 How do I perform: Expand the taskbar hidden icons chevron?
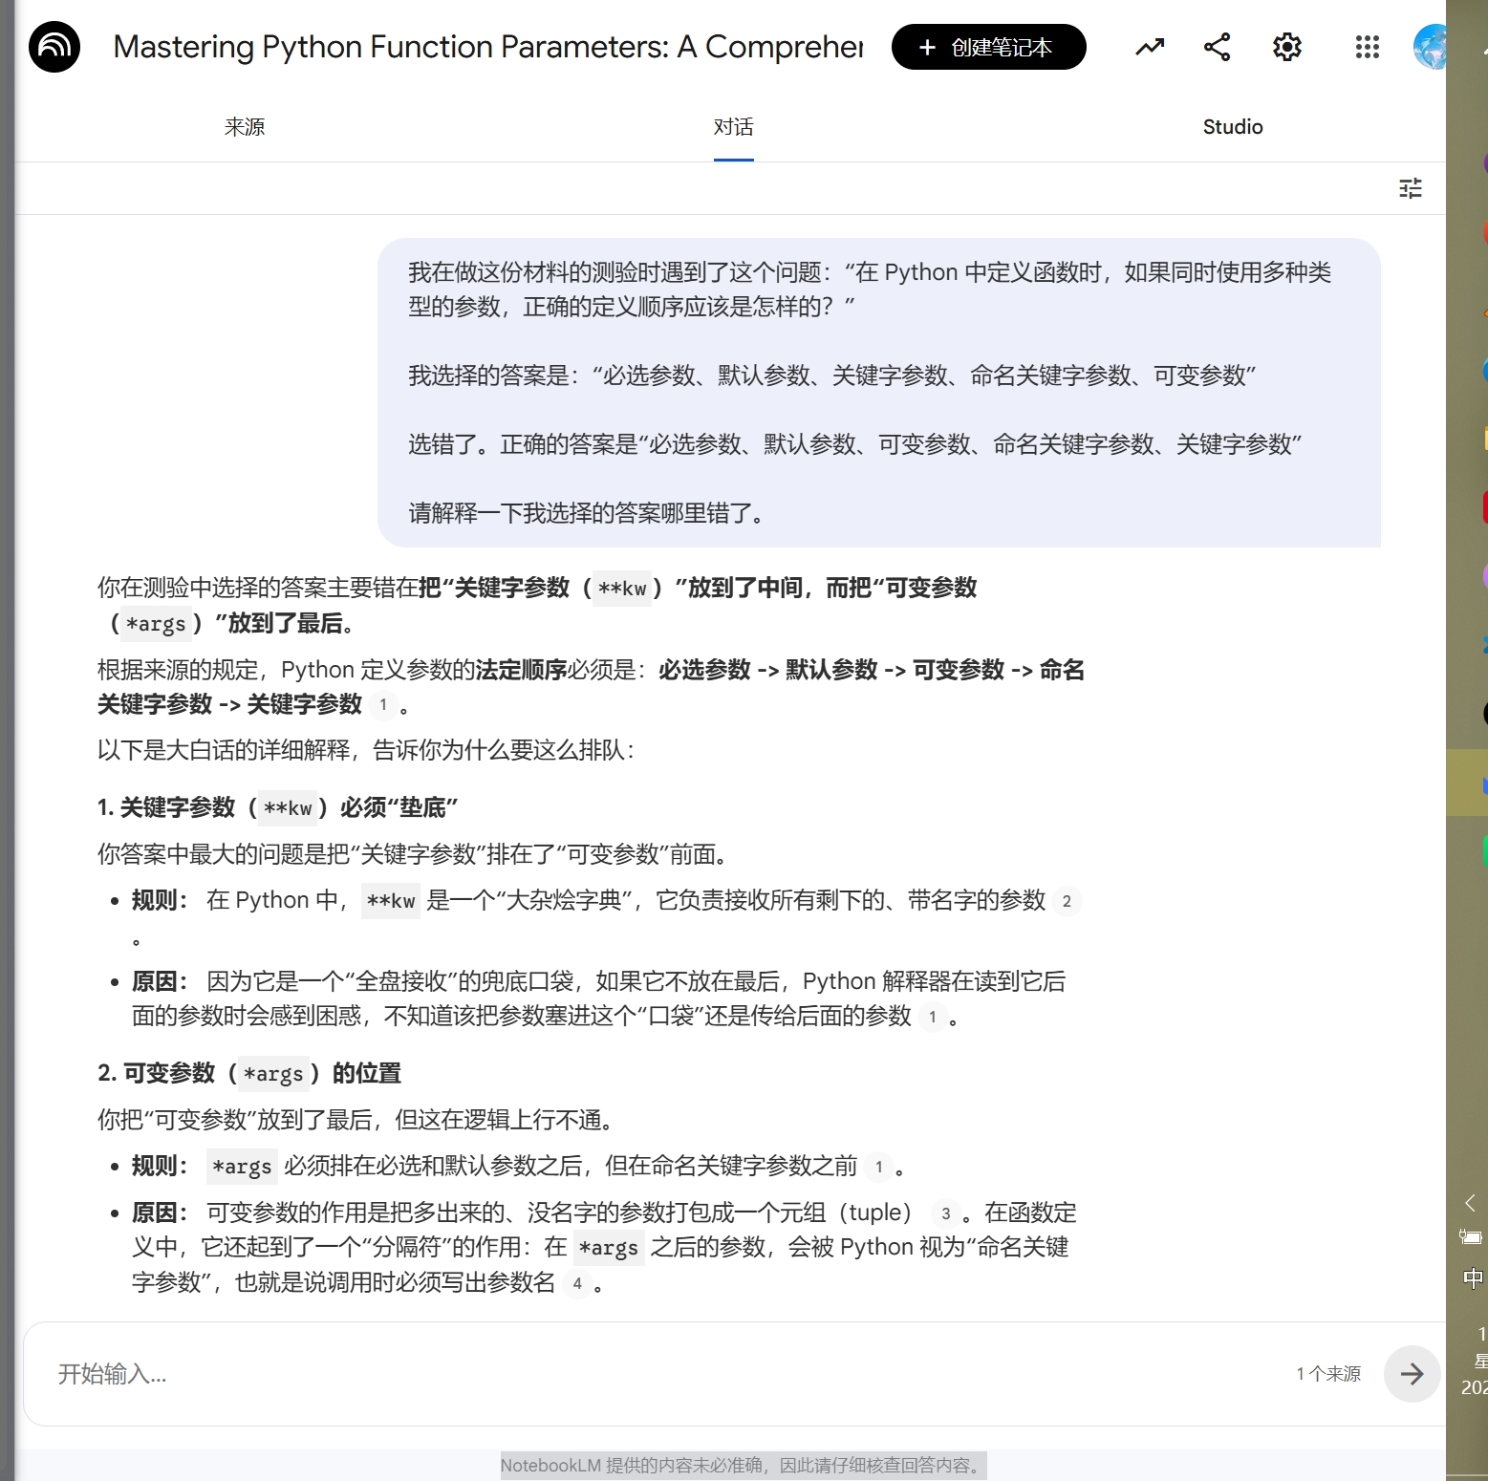(x=1471, y=1203)
